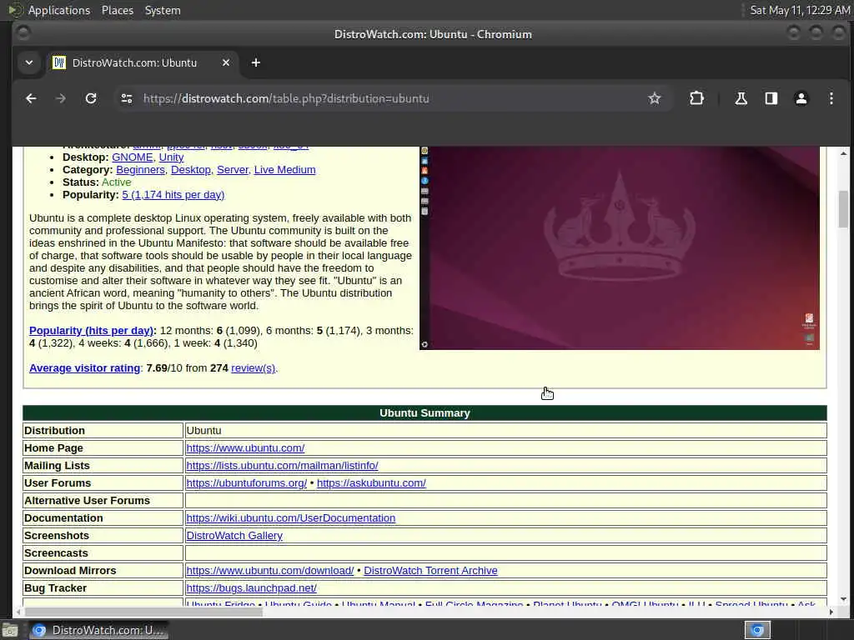854x640 pixels.
Task: Click the Status value Active
Action: [116, 182]
